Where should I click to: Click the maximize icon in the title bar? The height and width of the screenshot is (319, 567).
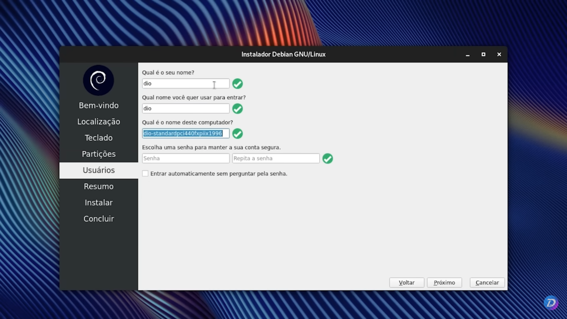click(x=483, y=55)
